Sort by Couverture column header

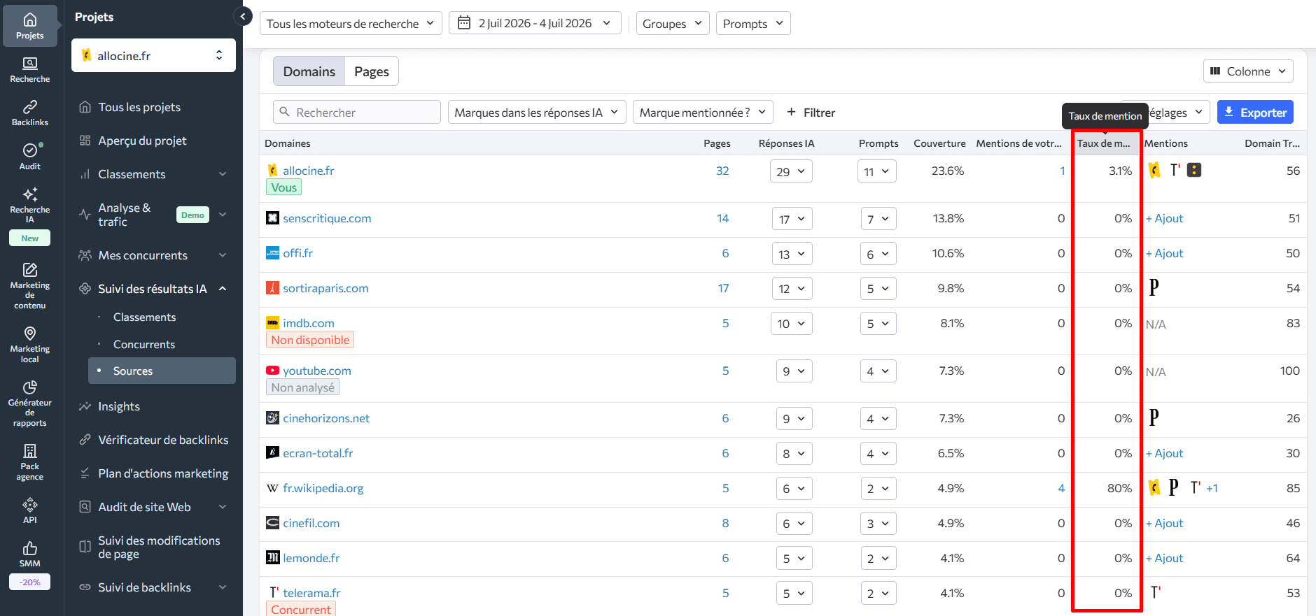click(939, 143)
